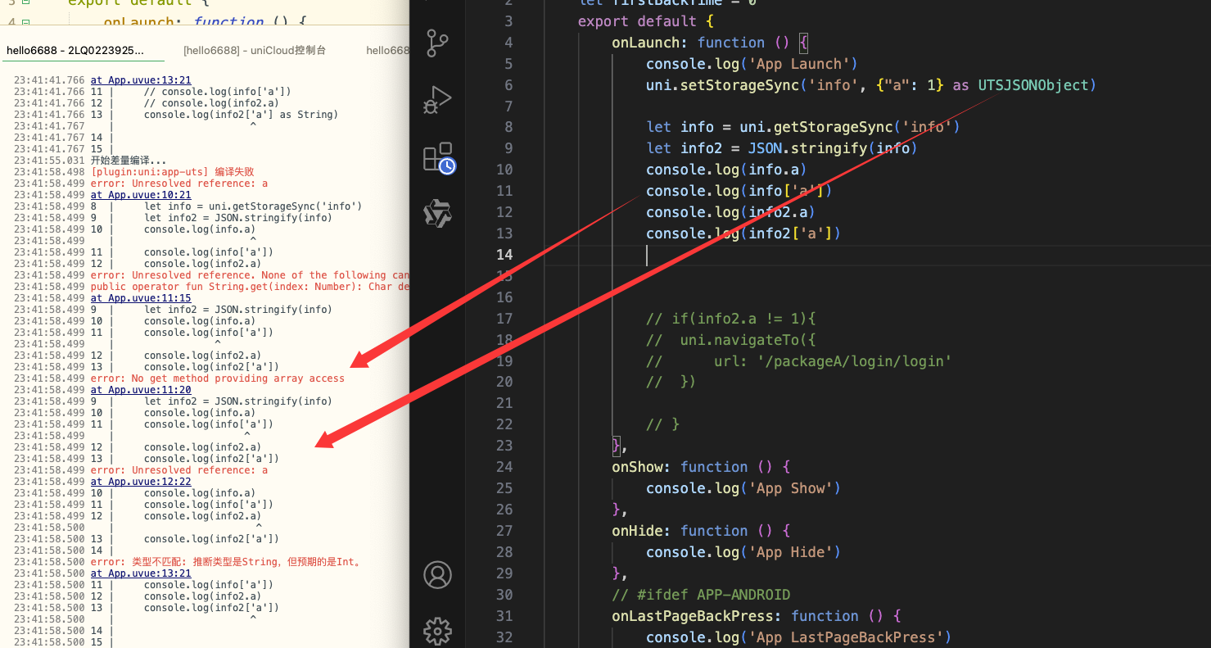
Task: Open the custom extension icon below Extensions
Action: [x=437, y=213]
